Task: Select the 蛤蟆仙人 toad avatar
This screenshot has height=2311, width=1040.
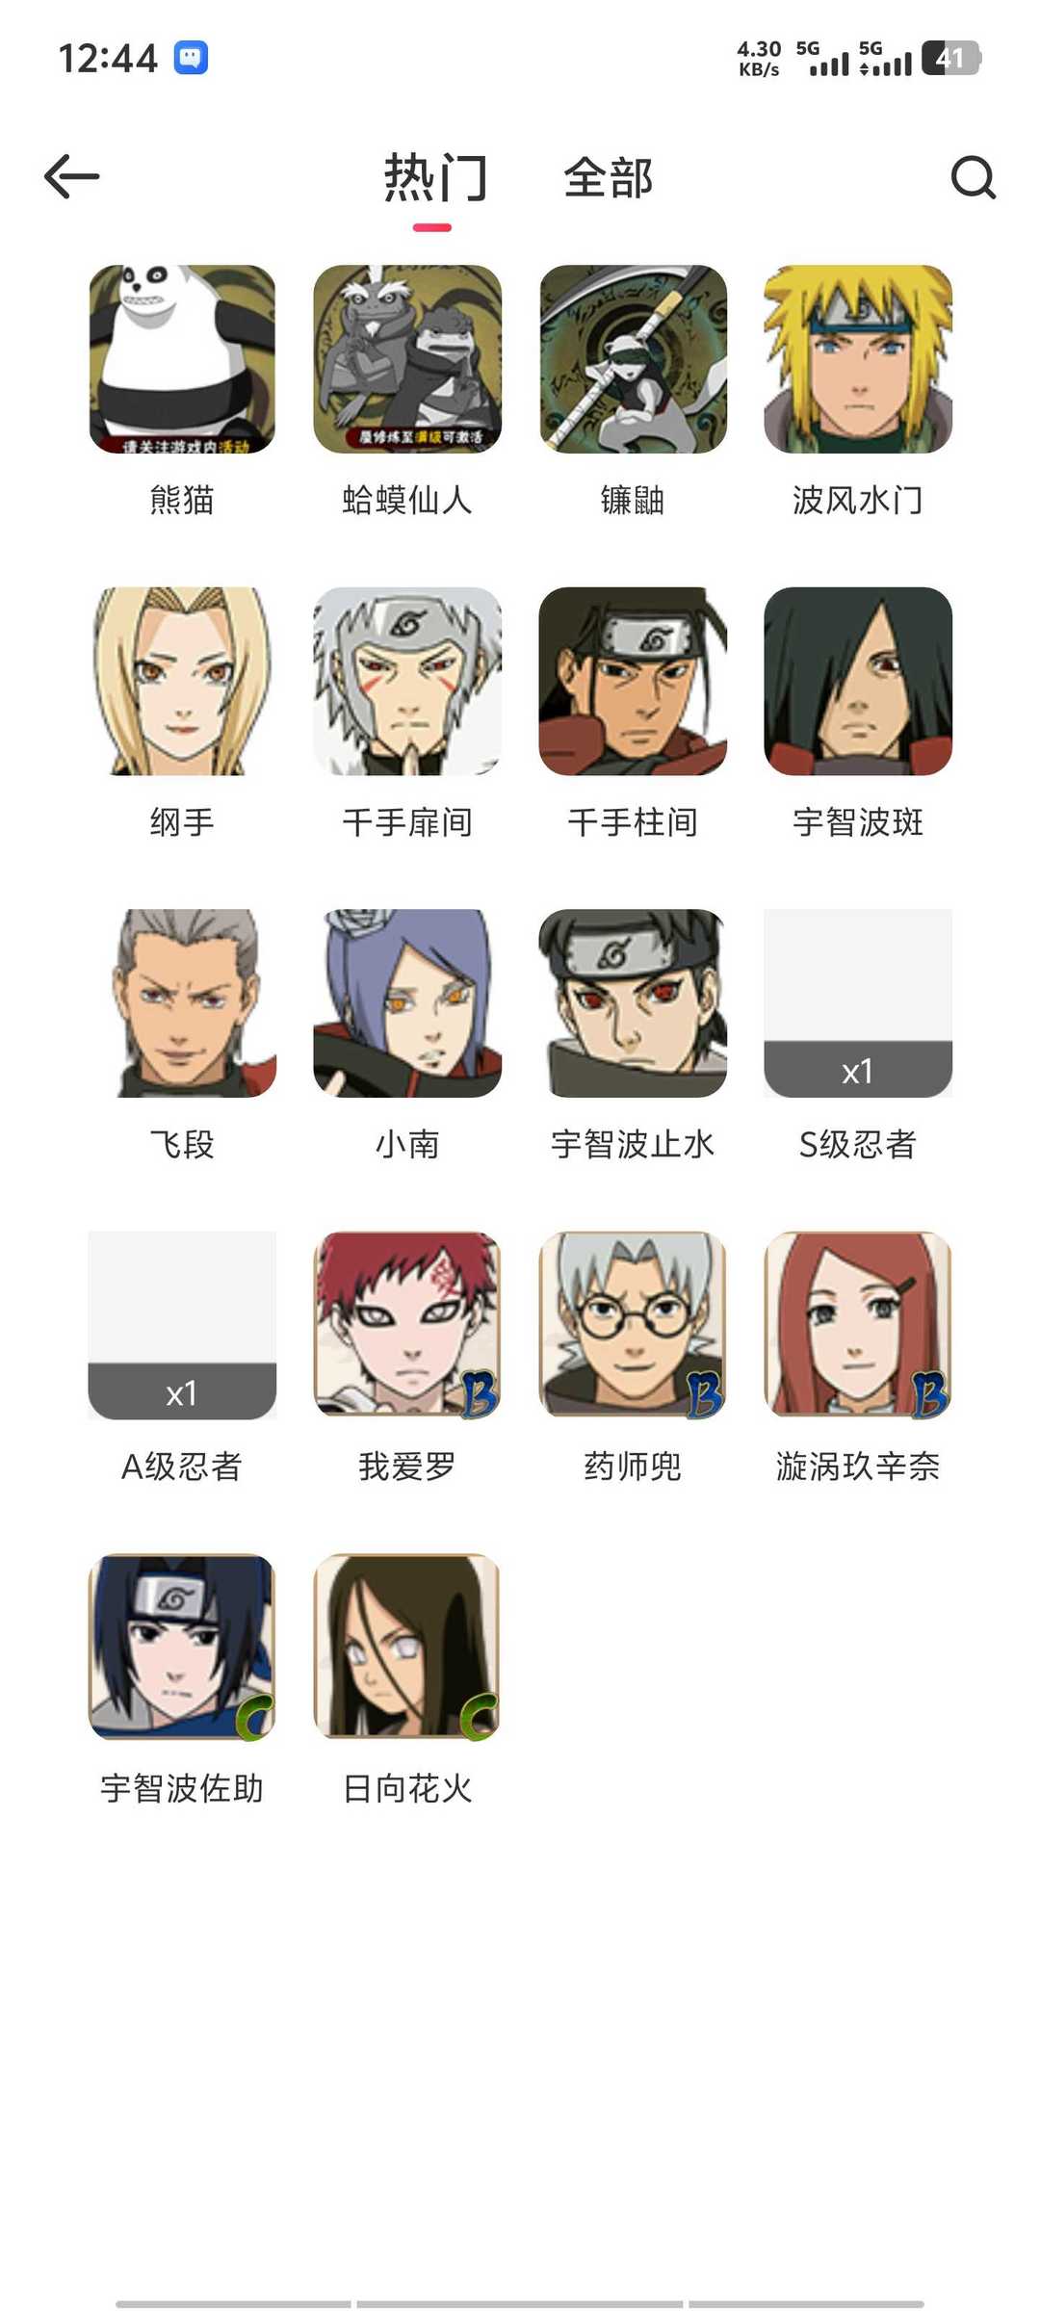Action: point(407,359)
